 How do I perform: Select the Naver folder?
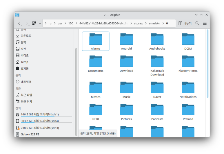[x=157, y=89]
